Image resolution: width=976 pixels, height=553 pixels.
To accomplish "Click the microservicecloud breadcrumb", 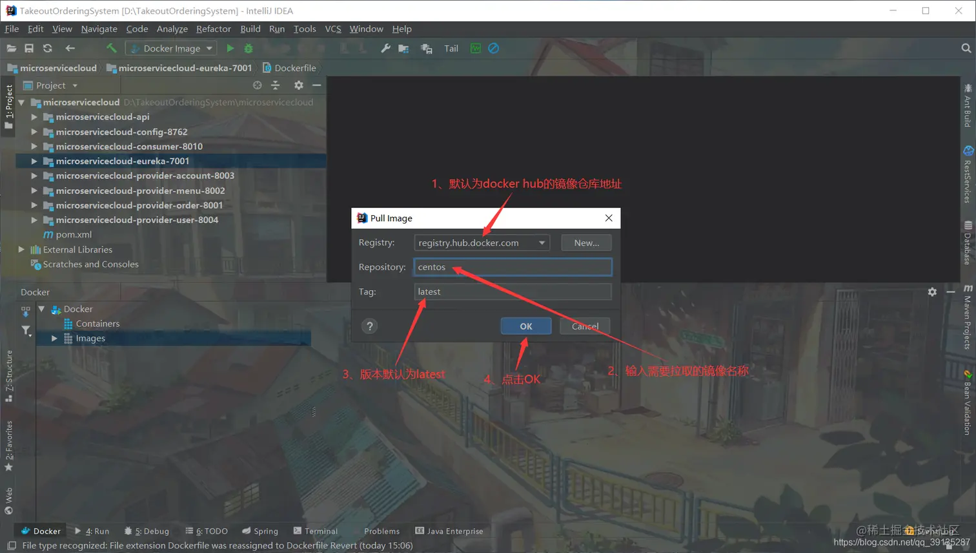I will 52,68.
